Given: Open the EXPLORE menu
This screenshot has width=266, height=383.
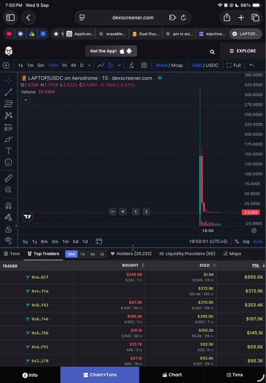Looking at the screenshot, I should (242, 51).
